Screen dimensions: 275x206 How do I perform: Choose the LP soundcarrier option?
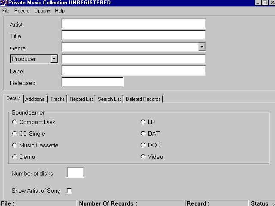[x=143, y=122]
